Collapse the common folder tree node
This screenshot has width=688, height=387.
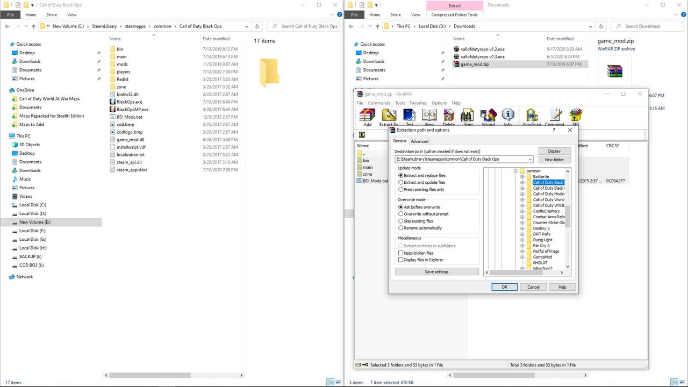pyautogui.click(x=515, y=171)
